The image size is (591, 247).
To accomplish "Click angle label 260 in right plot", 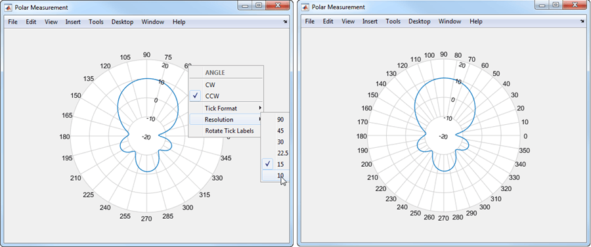I will click(429, 217).
